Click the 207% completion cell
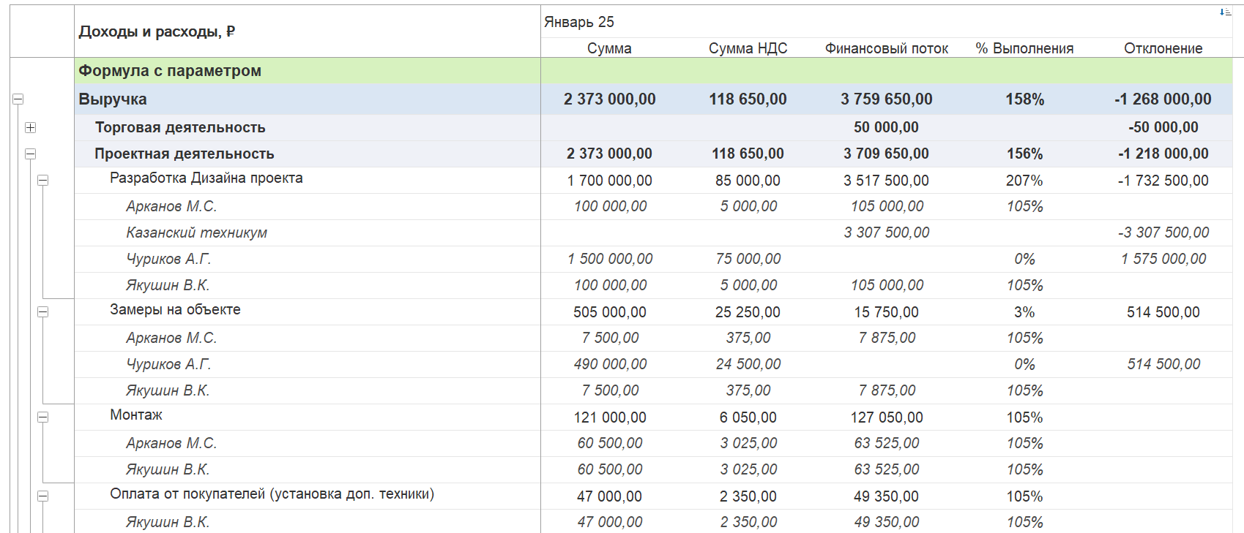The width and height of the screenshot is (1244, 533). 1024,181
